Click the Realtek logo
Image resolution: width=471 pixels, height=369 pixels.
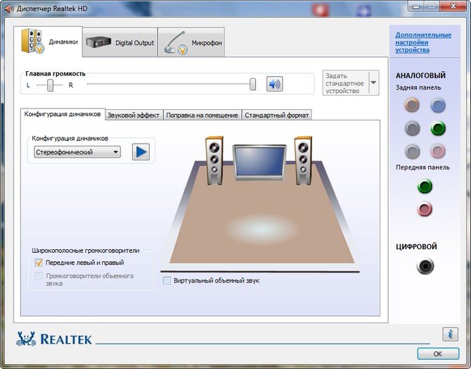pyautogui.click(x=54, y=339)
